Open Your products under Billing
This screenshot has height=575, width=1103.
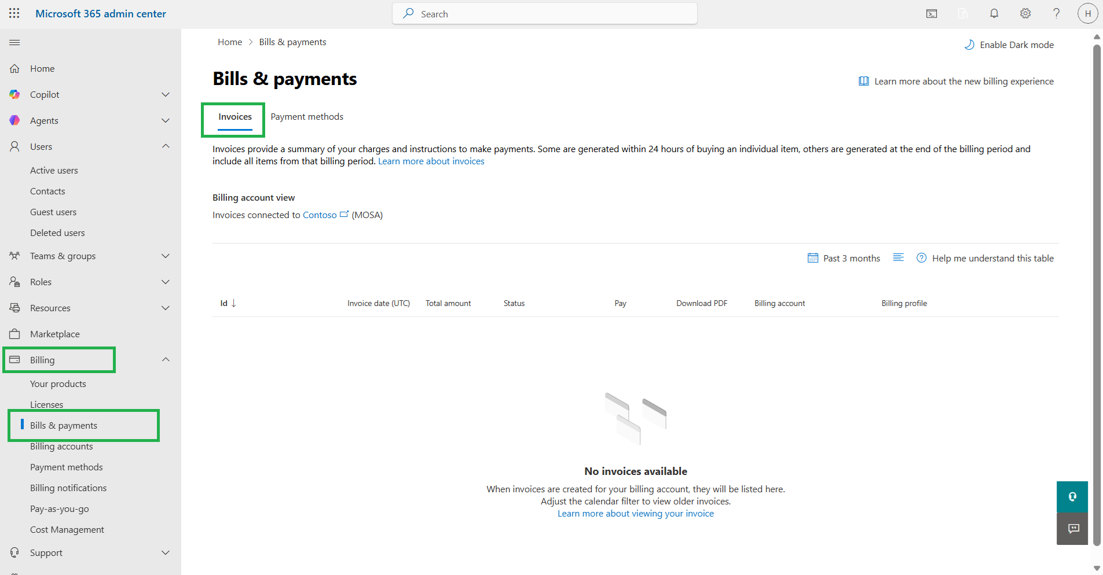(x=58, y=384)
